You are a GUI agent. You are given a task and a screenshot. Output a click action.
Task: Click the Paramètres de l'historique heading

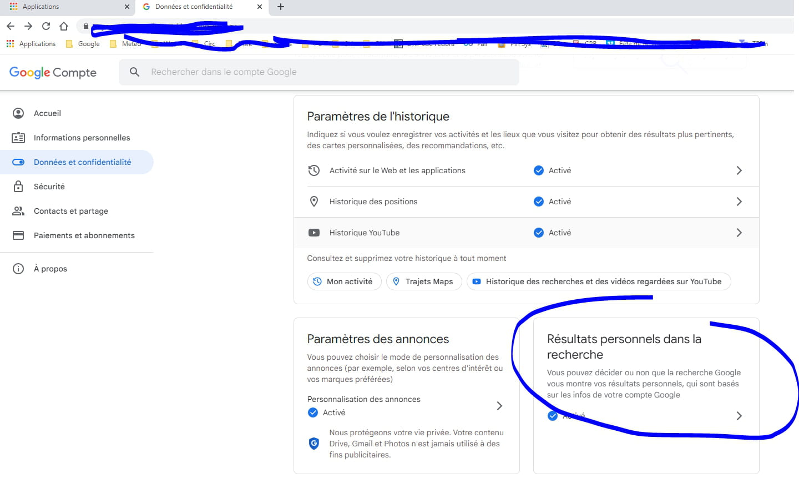coord(378,117)
